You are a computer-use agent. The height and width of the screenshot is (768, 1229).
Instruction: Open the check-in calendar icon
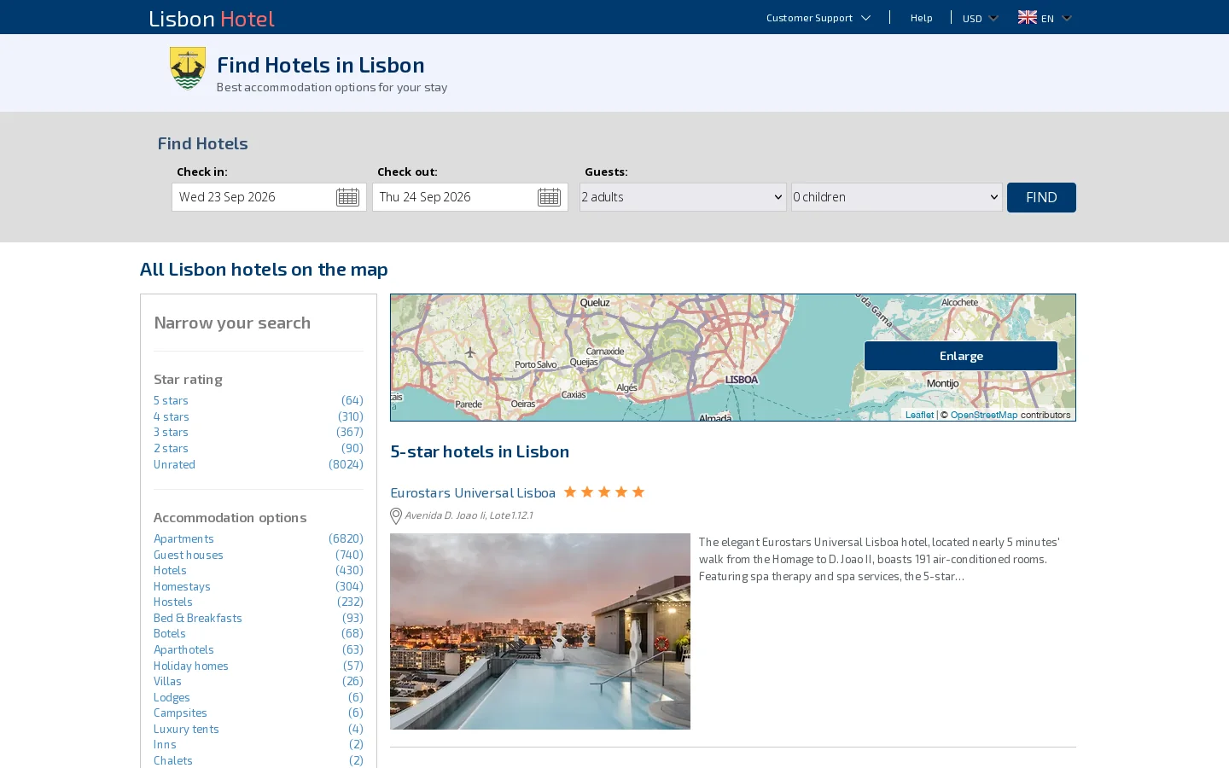pyautogui.click(x=347, y=197)
